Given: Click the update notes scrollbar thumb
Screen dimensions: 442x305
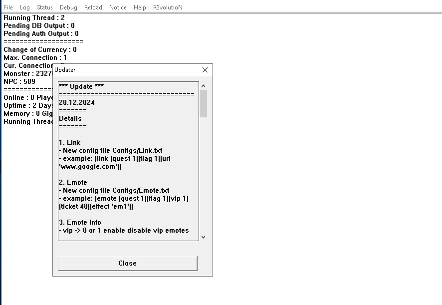Looking at the screenshot, I should coord(203,104).
